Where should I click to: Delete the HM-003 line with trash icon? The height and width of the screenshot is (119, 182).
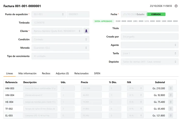(171, 88)
